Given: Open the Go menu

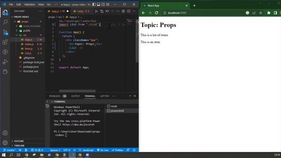Looking at the screenshot, I should click(49, 4).
